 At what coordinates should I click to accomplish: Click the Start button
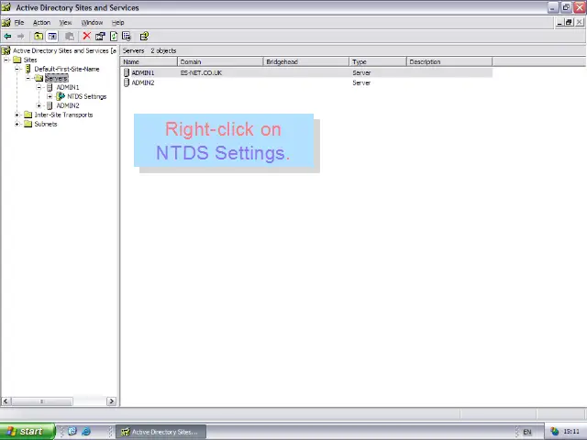coord(25,432)
